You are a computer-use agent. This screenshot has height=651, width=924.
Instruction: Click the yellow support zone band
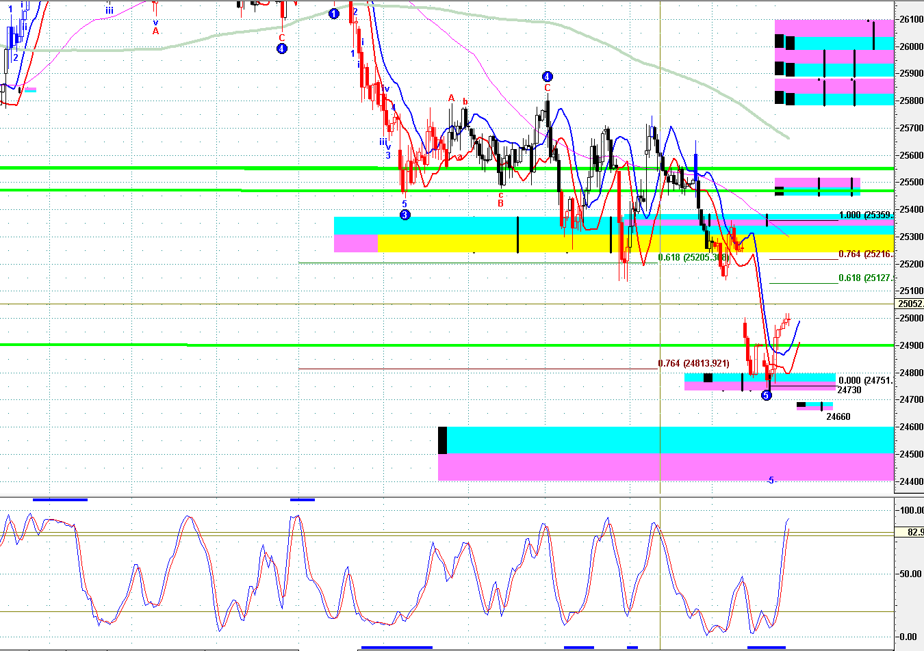(636, 243)
